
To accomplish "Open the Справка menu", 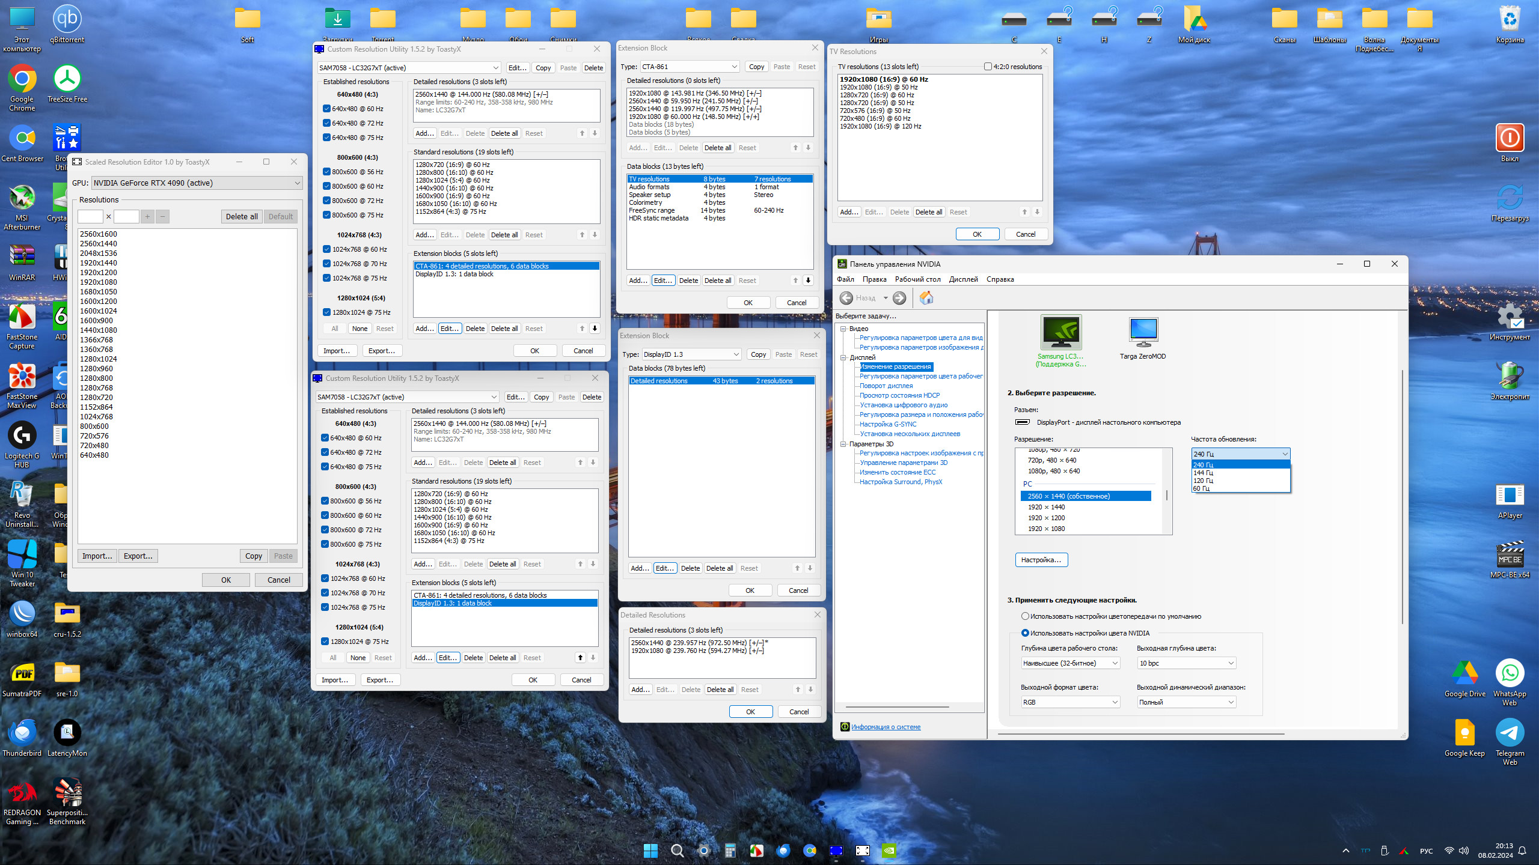I will (x=1000, y=279).
